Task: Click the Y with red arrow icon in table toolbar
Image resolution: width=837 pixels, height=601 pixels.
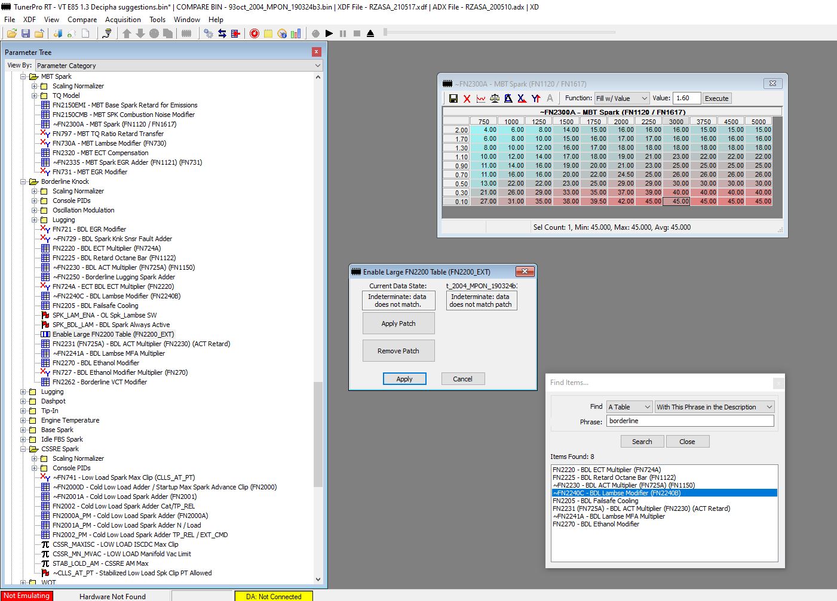Action: pyautogui.click(x=536, y=98)
